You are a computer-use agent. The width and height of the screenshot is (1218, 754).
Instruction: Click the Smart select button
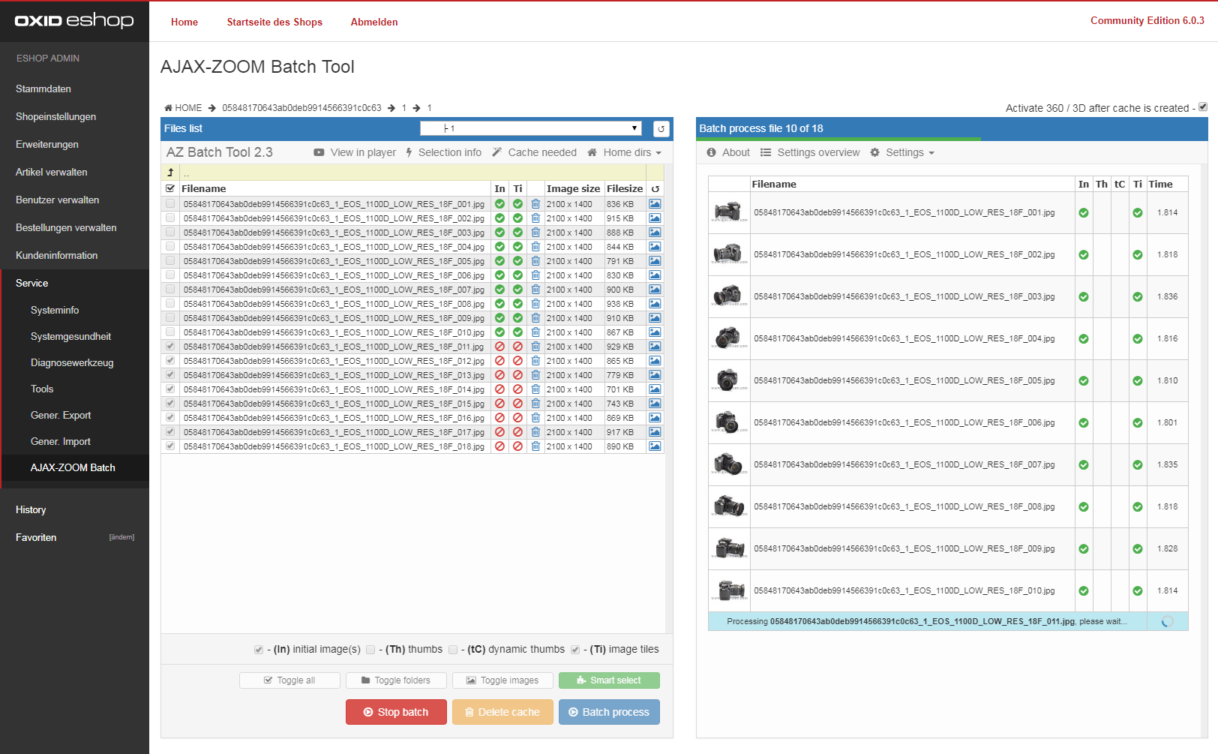(609, 680)
